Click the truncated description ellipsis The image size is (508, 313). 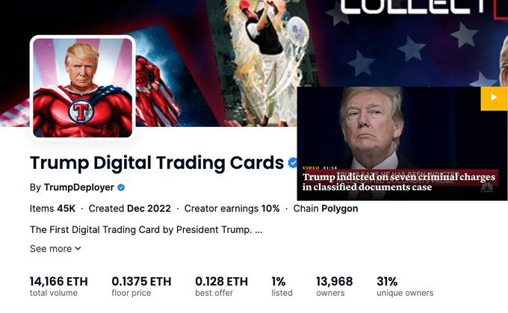click(x=258, y=230)
